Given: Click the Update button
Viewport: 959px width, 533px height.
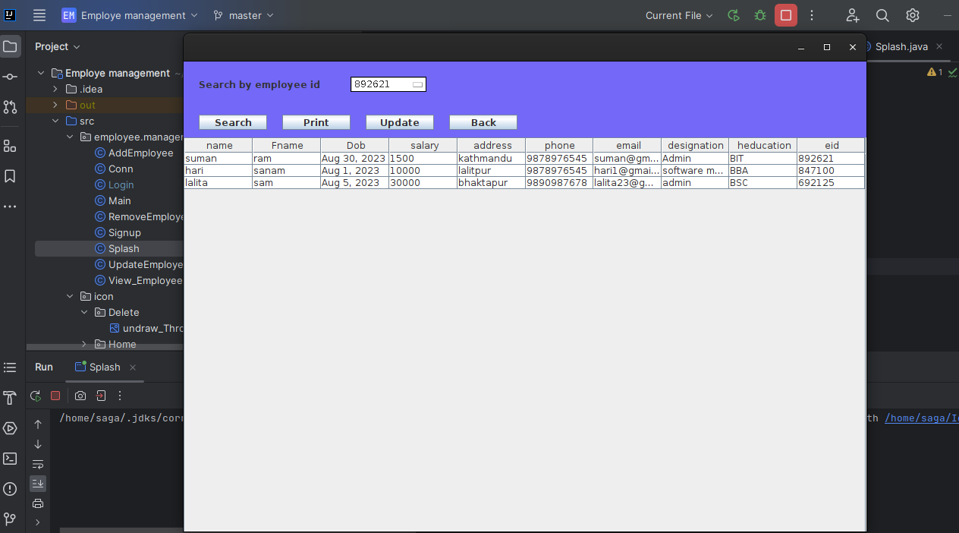Looking at the screenshot, I should 400,122.
